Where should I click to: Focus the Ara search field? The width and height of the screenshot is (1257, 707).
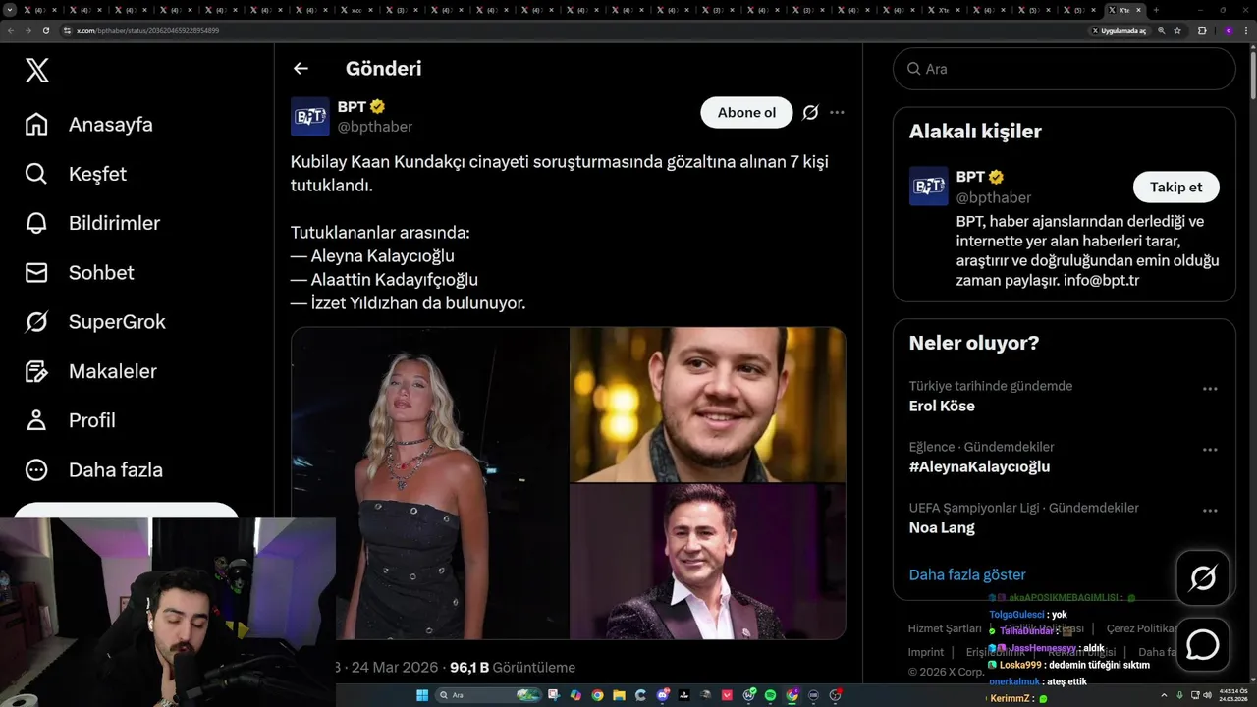(x=1064, y=69)
